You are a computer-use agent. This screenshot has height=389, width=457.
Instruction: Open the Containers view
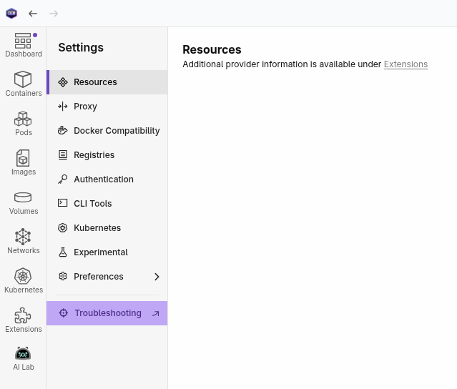[24, 84]
